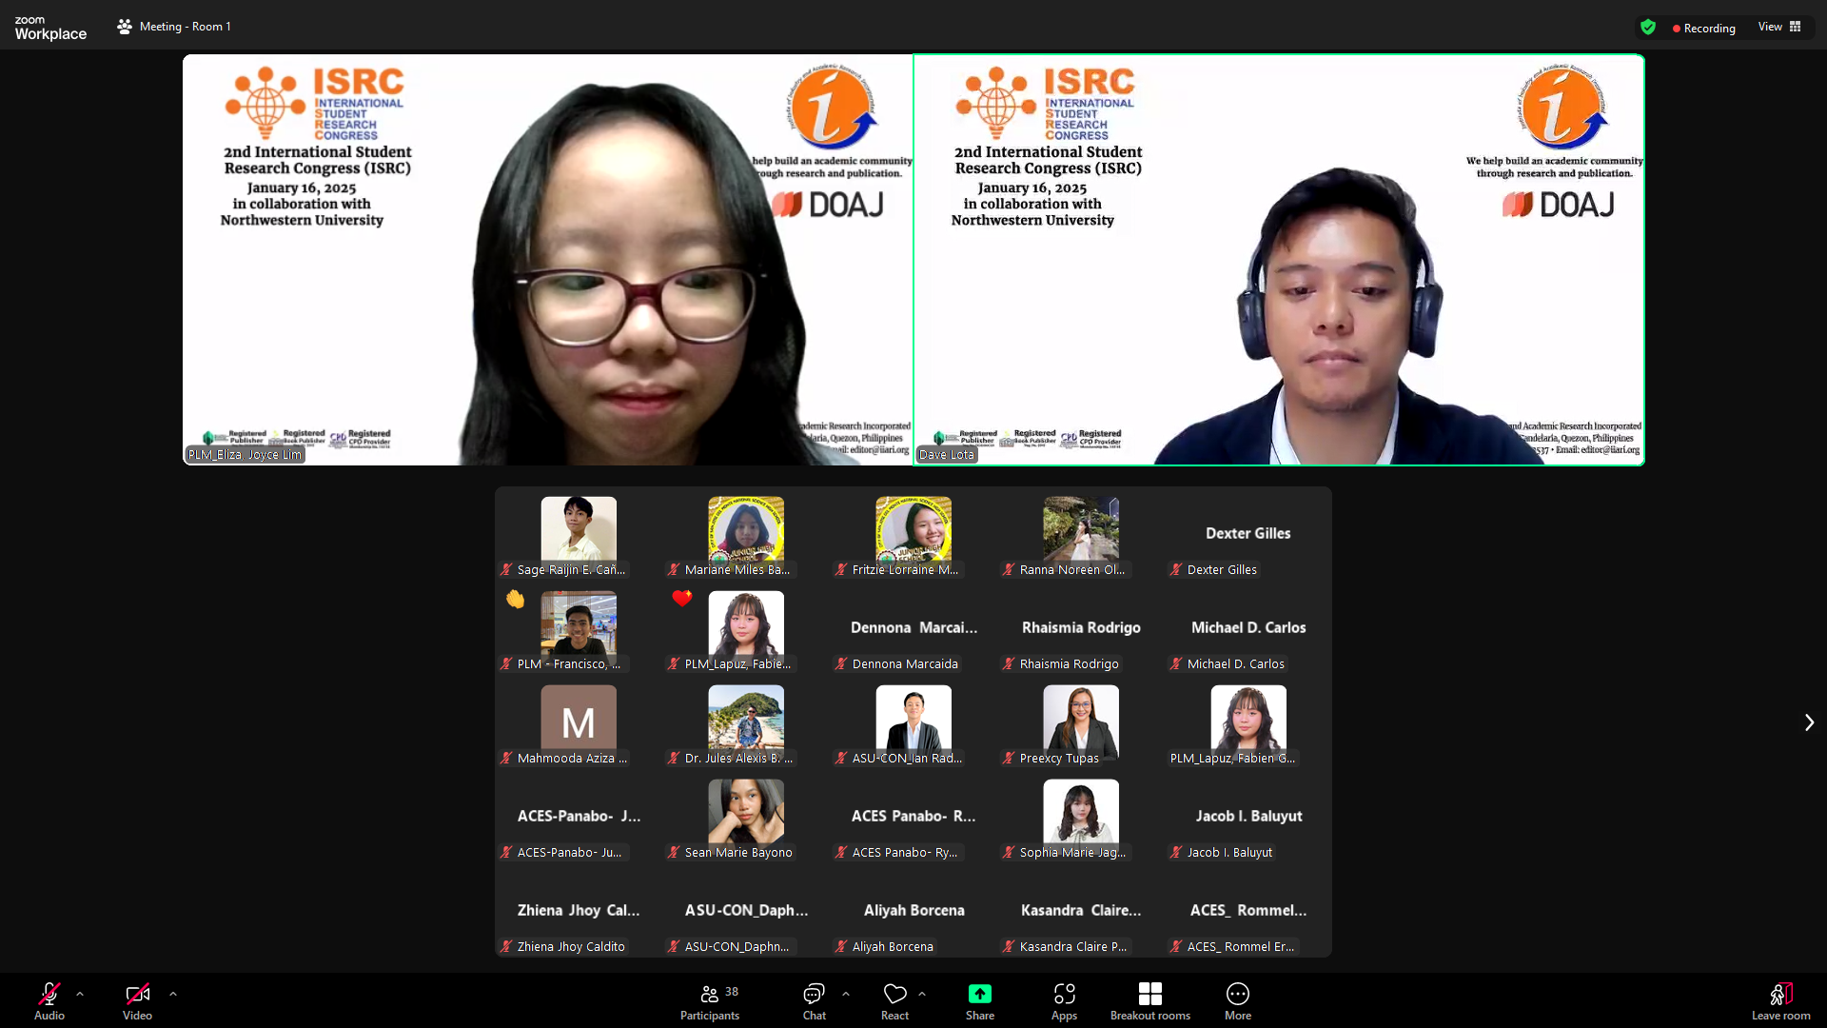Expand the reactions options caret

pos(922,994)
